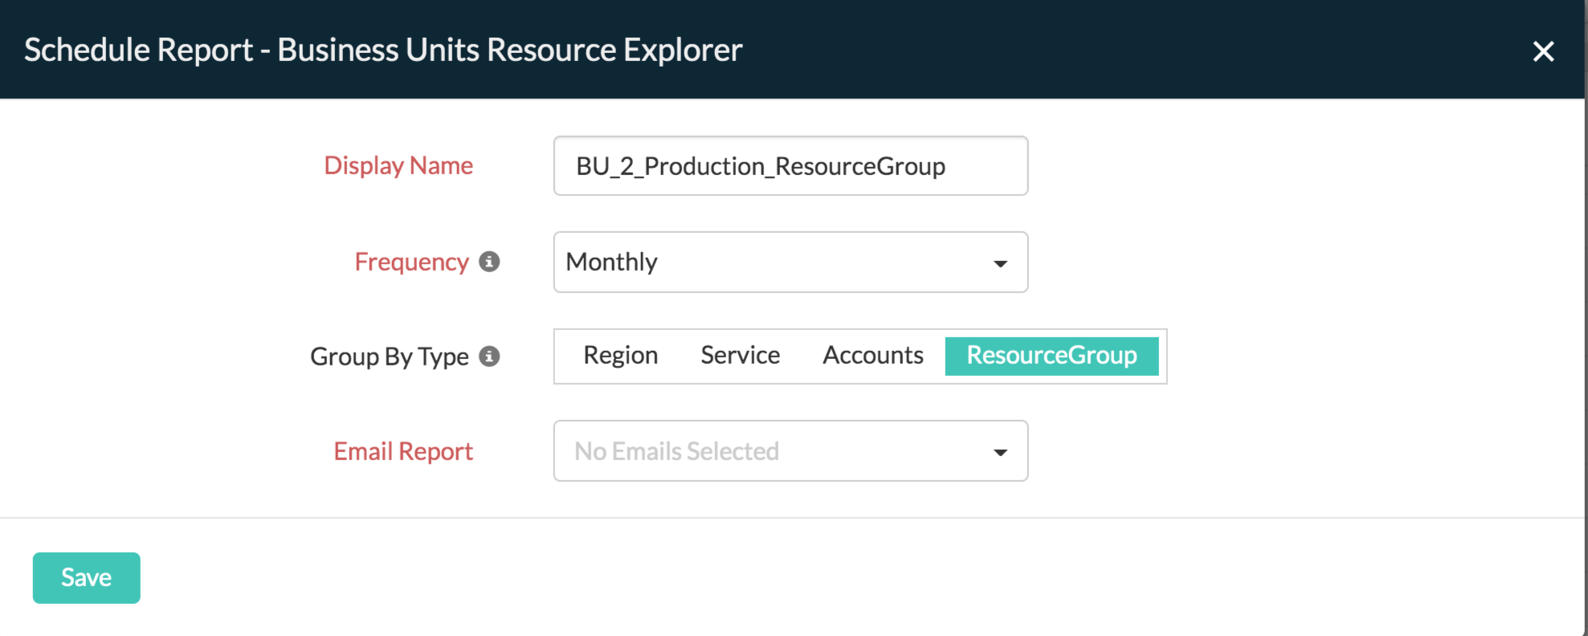Click the Schedule Report dialog title
This screenshot has height=636, width=1588.
[383, 50]
